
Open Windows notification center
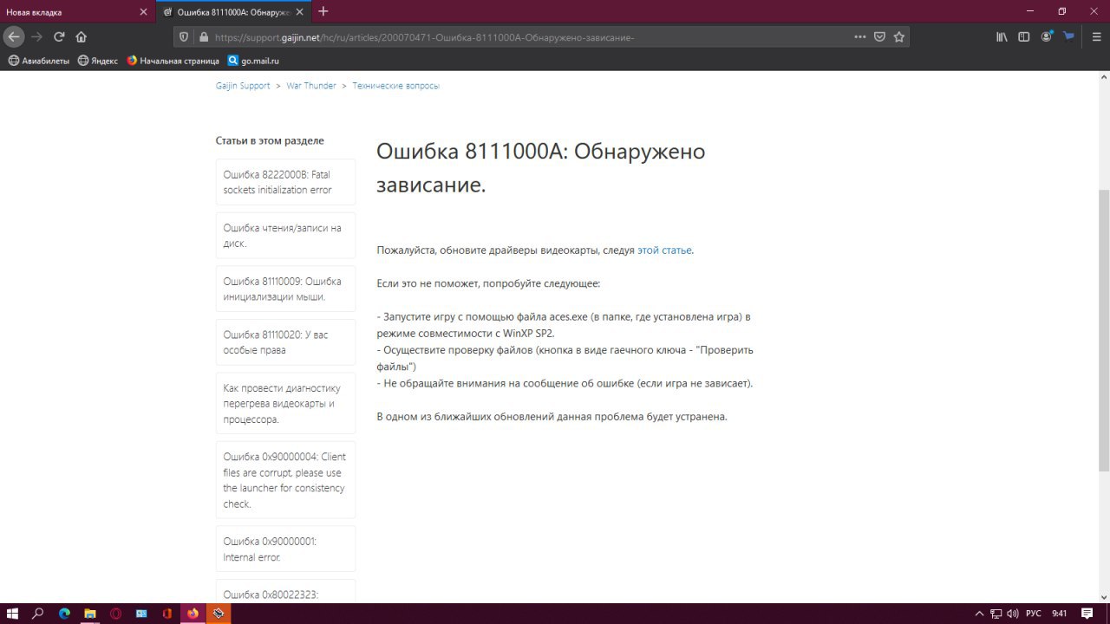(1088, 614)
